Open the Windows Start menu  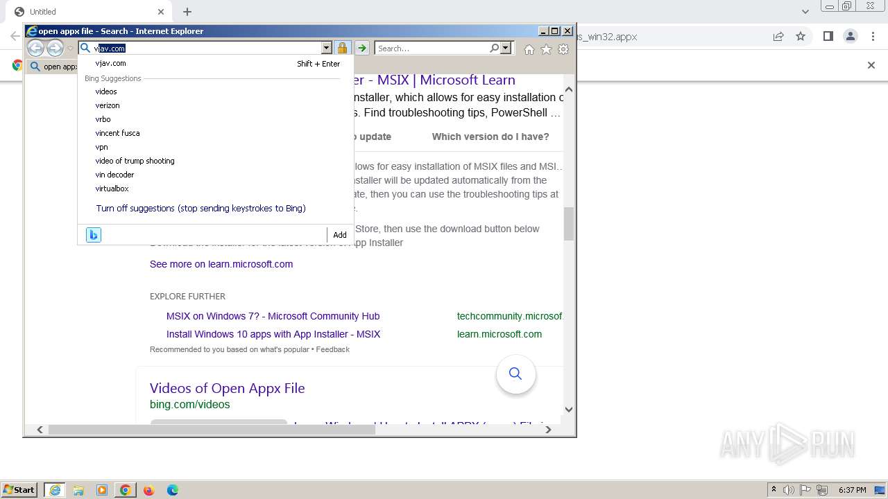(19, 490)
